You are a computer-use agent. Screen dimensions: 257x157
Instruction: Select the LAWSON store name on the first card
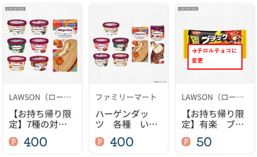coord(40,97)
